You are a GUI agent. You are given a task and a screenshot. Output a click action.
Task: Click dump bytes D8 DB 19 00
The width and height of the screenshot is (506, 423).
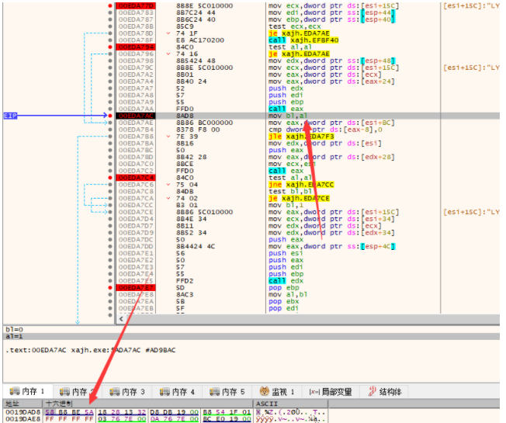point(175,412)
